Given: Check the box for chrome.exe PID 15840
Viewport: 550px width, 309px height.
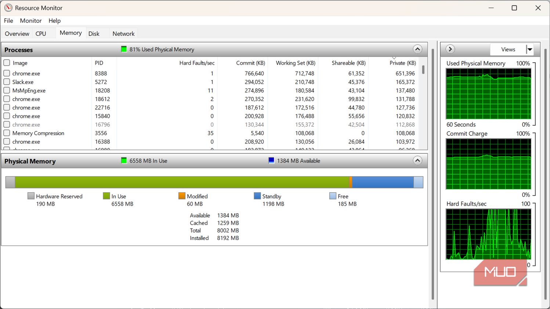Looking at the screenshot, I should [7, 116].
